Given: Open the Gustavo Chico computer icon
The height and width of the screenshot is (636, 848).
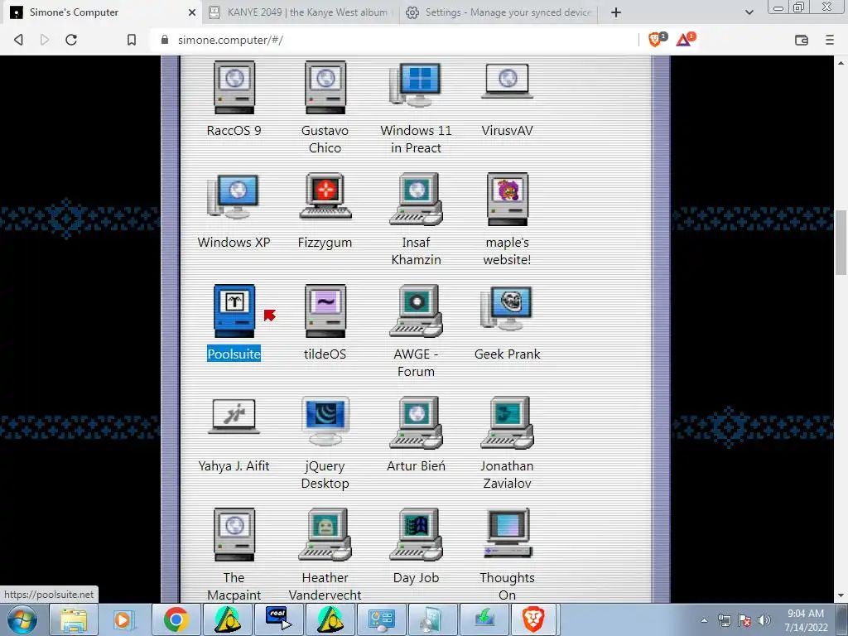Looking at the screenshot, I should (x=325, y=88).
